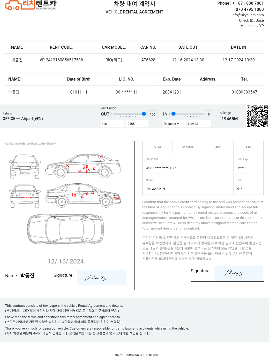This screenshot has width=269, height=357.
Task: Click the Distance-M field
Action: pos(175,124)
